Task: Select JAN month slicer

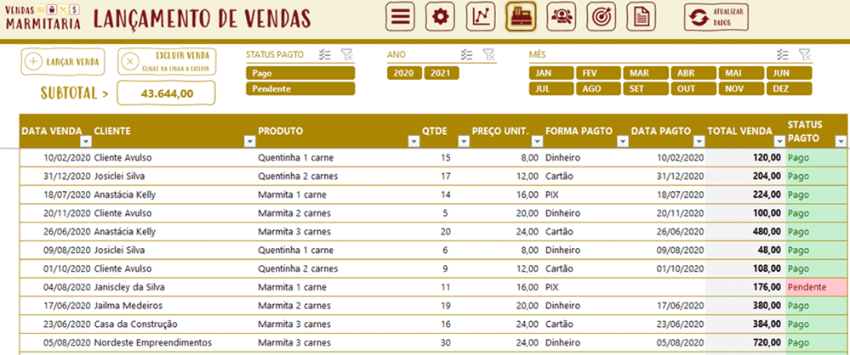Action: (x=551, y=73)
